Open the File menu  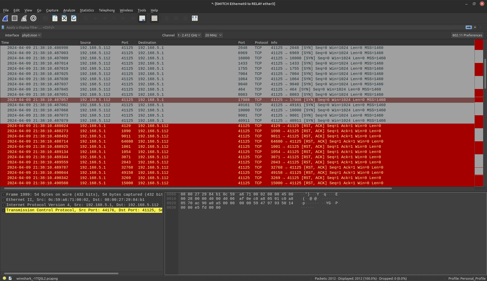[6, 10]
